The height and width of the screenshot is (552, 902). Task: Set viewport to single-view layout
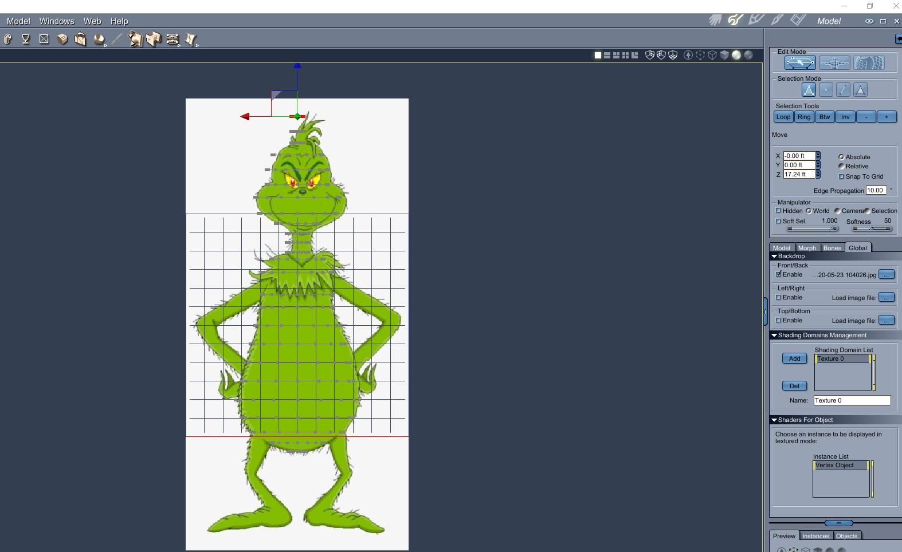(598, 55)
